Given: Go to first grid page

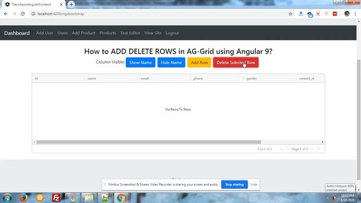Looking at the screenshot, I should pyautogui.click(x=281, y=149).
